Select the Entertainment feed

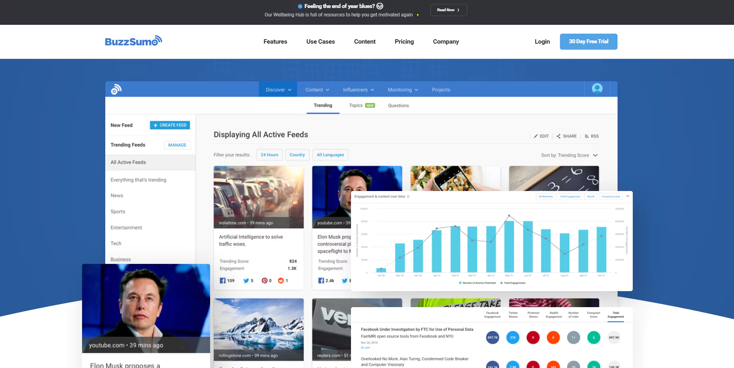click(126, 228)
